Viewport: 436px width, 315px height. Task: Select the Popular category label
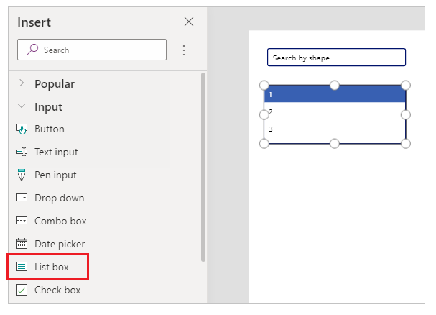pyautogui.click(x=55, y=84)
